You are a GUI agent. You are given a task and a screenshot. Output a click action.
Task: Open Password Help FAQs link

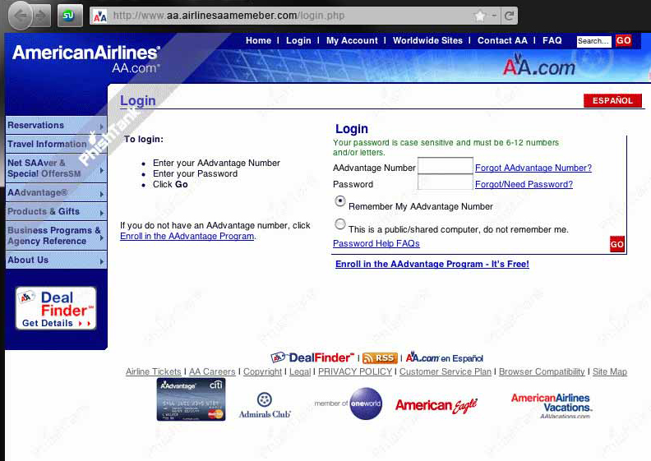376,243
